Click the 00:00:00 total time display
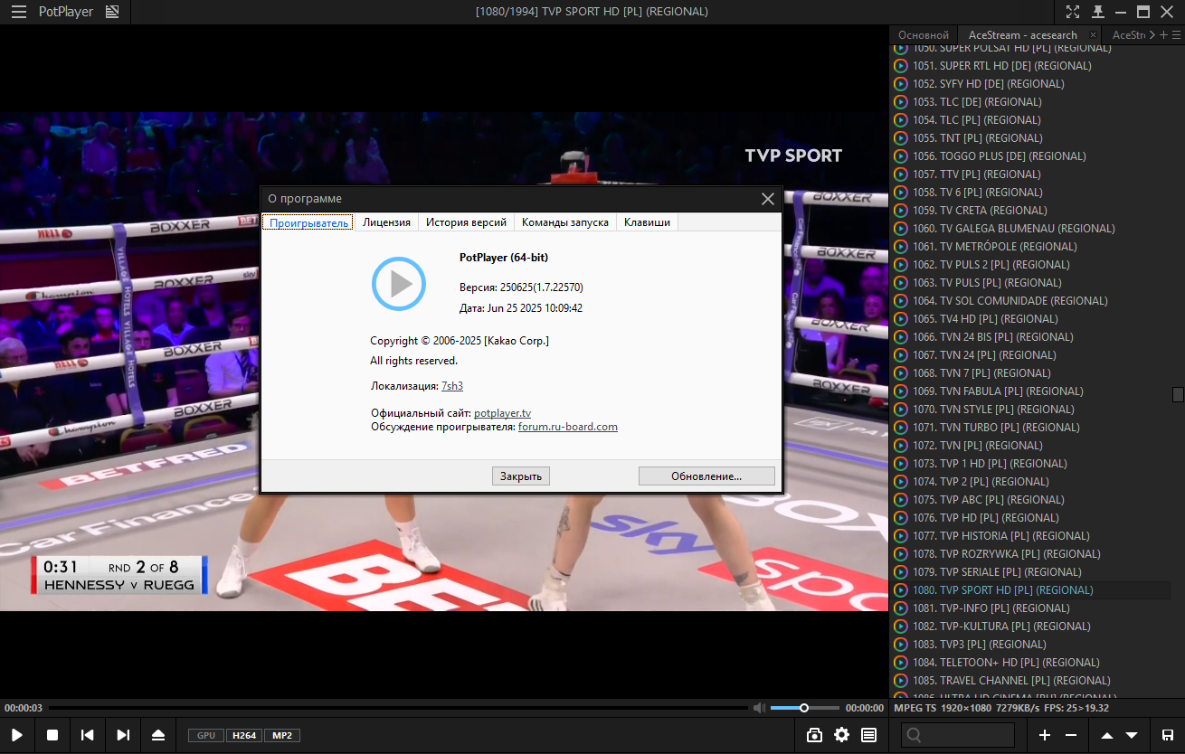Viewport: 1185px width, 754px height. (865, 708)
